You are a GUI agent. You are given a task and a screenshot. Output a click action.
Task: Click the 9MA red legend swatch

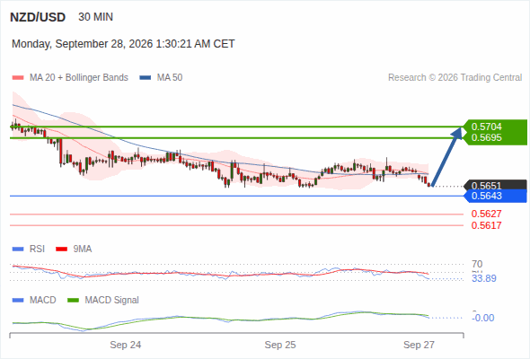pyautogui.click(x=61, y=250)
